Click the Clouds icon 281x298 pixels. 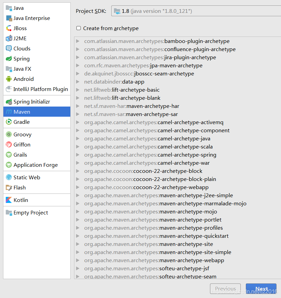9,48
